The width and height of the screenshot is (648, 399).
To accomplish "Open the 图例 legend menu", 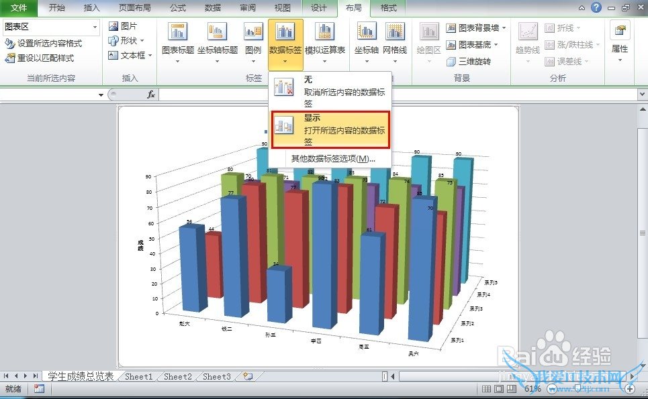I will coord(253,43).
